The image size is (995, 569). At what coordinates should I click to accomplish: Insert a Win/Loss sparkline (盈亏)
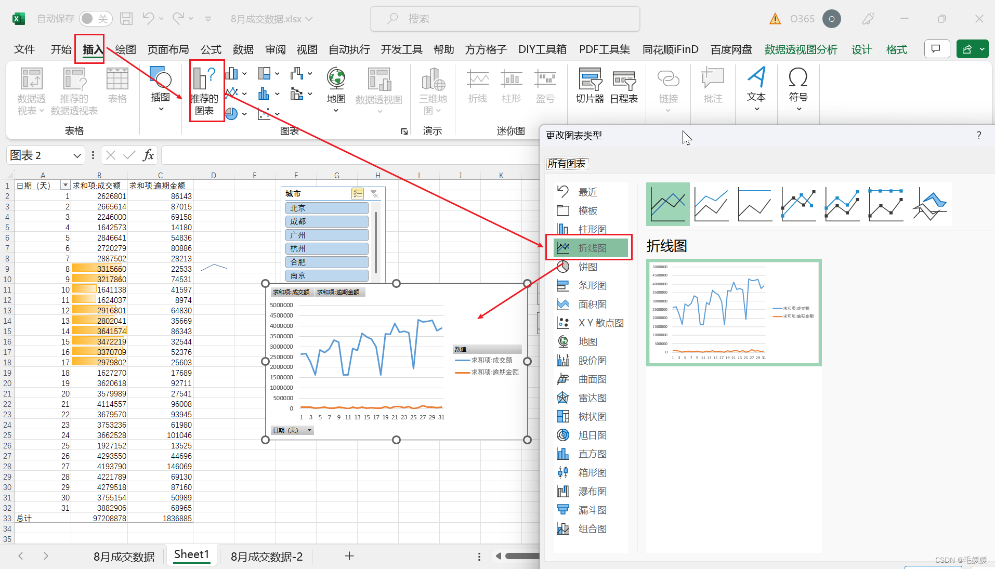click(545, 86)
